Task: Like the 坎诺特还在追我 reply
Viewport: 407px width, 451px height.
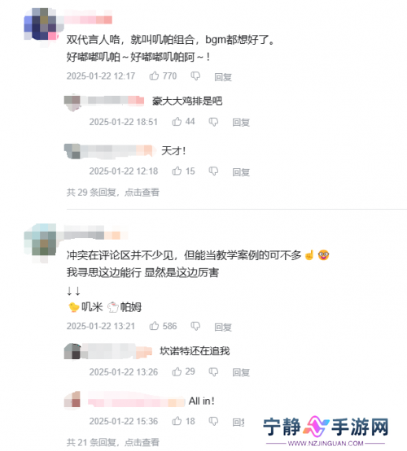Action: click(177, 371)
